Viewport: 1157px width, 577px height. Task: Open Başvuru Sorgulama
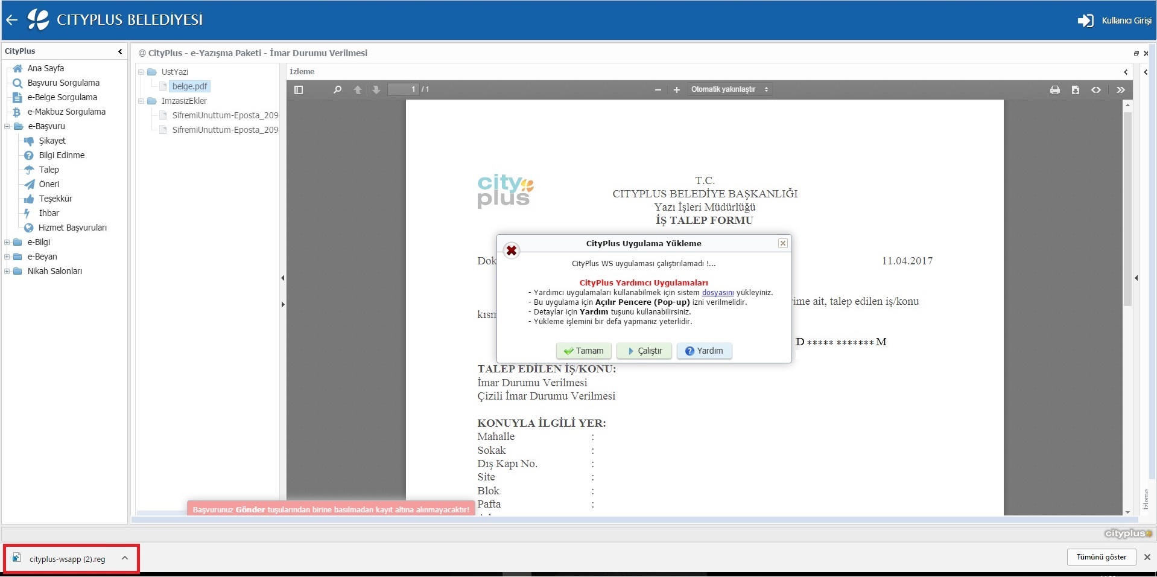[x=63, y=83]
